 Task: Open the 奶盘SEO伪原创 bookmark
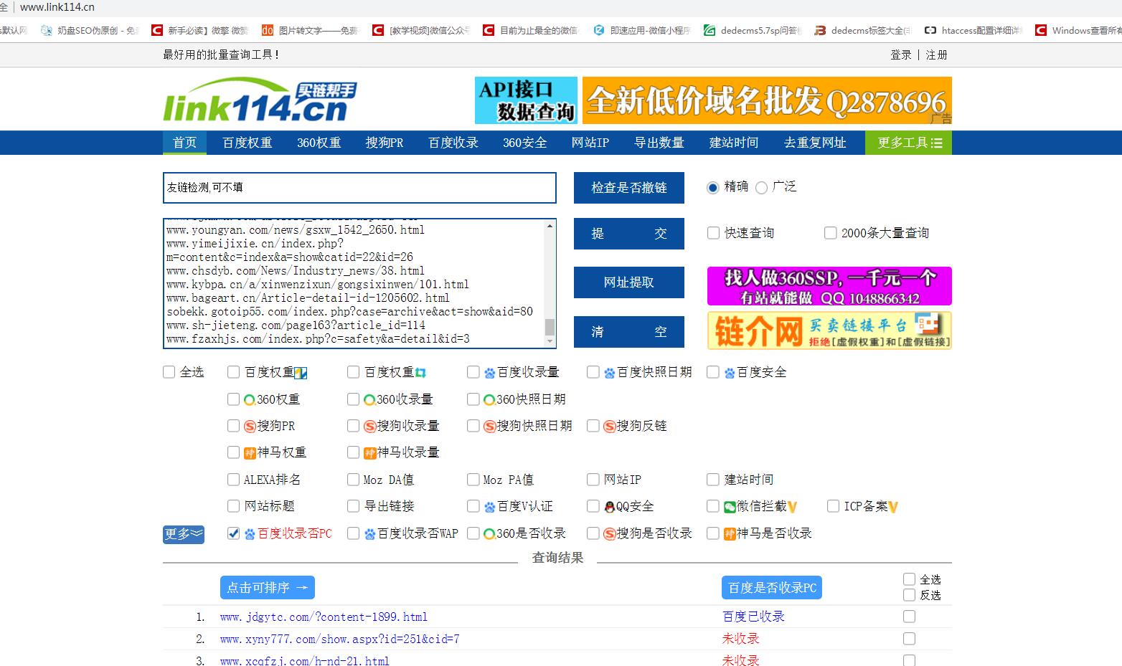click(x=90, y=30)
